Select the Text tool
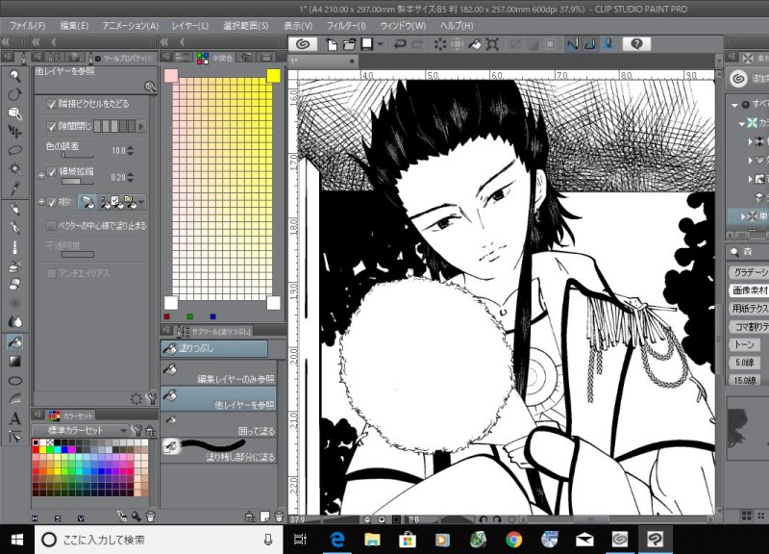The height and width of the screenshot is (554, 769). click(15, 418)
